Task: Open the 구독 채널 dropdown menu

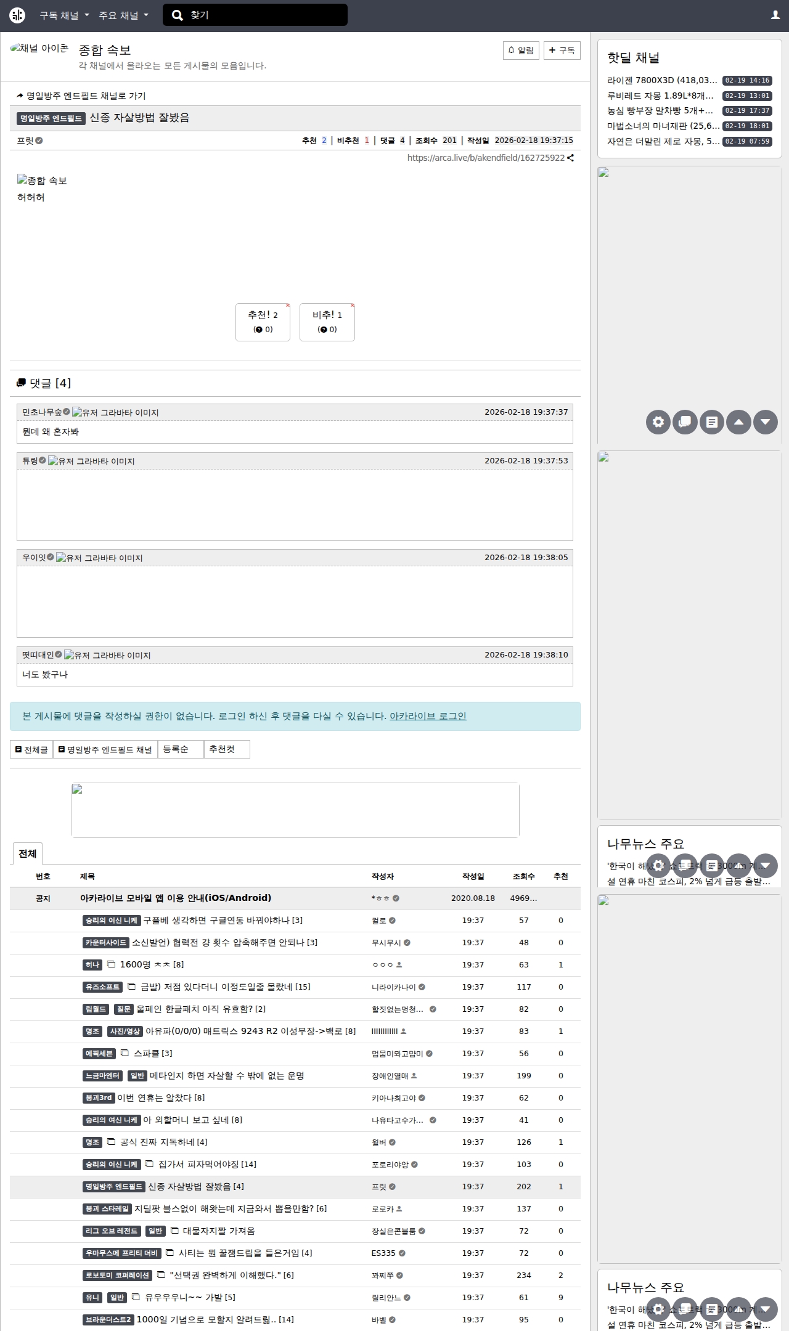Action: pos(65,15)
